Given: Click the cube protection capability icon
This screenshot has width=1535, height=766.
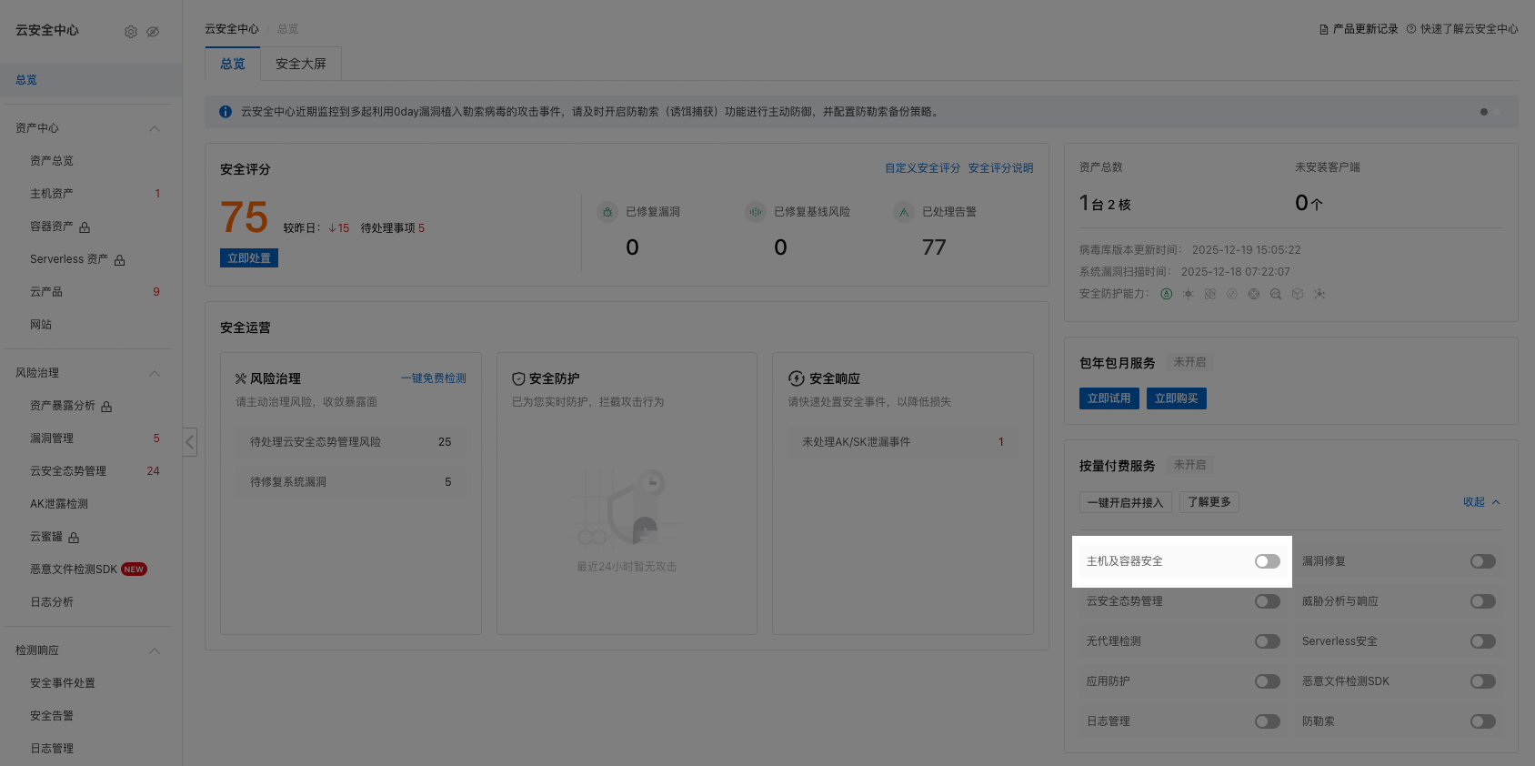Looking at the screenshot, I should [1298, 294].
